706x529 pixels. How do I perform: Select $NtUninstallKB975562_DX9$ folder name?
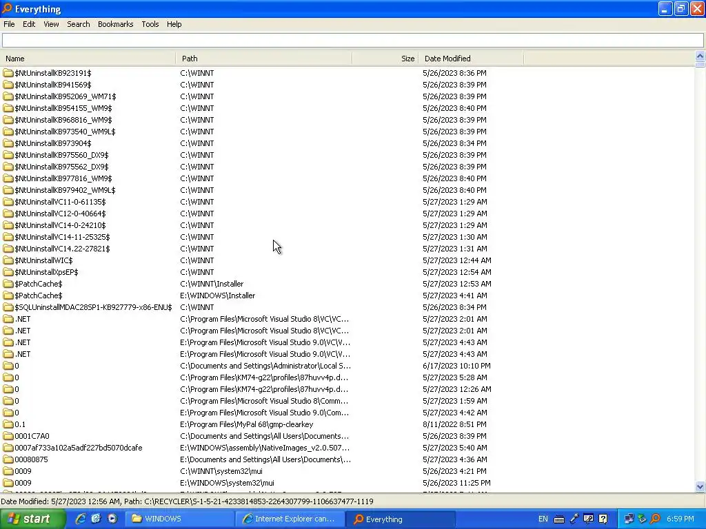click(61, 167)
